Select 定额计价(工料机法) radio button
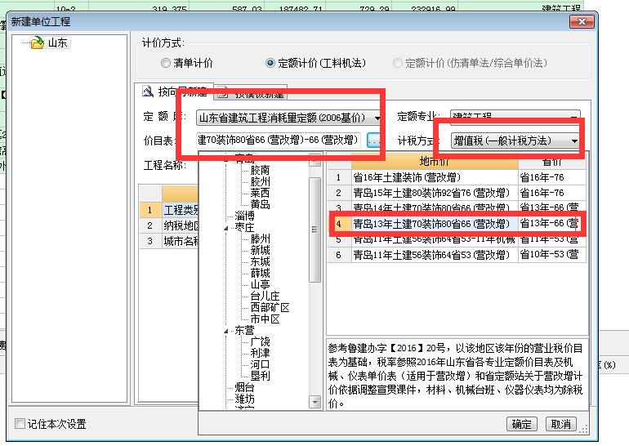This screenshot has height=446, width=629. coord(270,63)
